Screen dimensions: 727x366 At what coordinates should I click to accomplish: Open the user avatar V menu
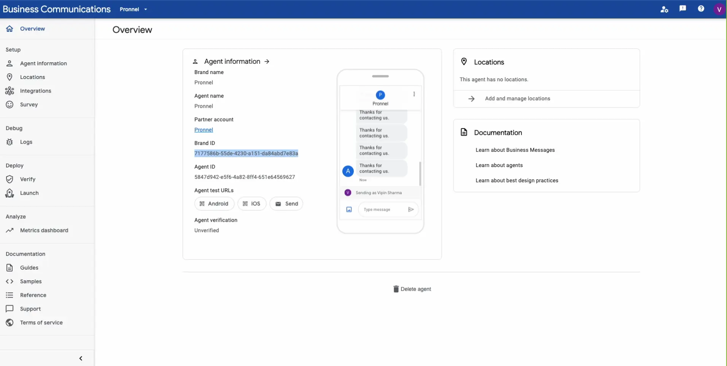coord(719,9)
